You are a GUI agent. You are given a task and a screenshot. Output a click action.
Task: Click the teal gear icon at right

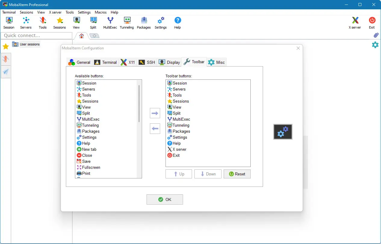pos(375,45)
